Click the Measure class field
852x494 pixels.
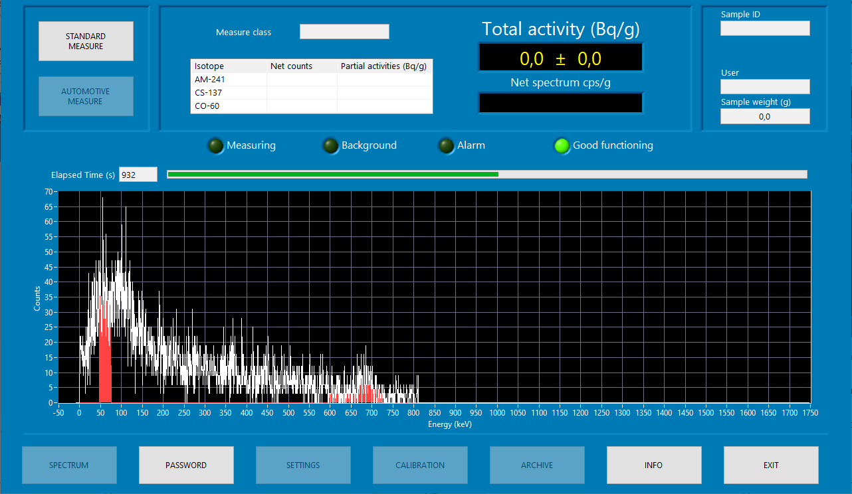coord(344,32)
